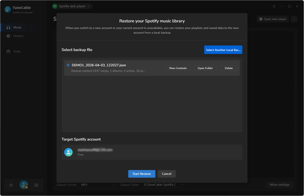The image size is (304, 196).
Task: Click the Backup content 1937 songs text
Action: [108, 71]
